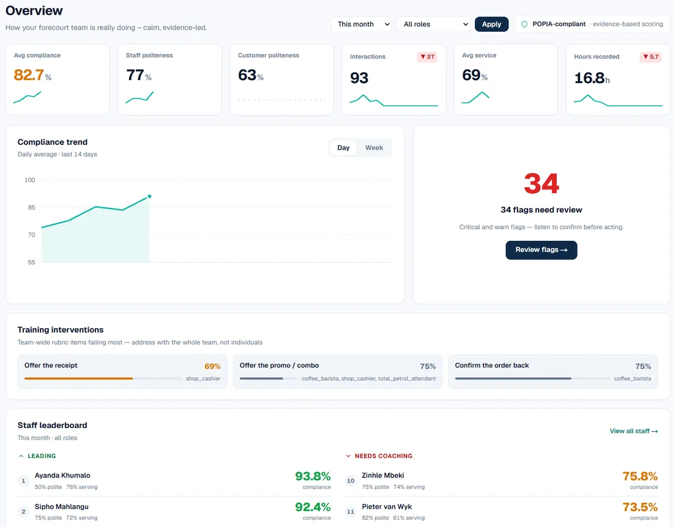The width and height of the screenshot is (673, 527).
Task: Open the This month period dropdown
Action: click(362, 24)
